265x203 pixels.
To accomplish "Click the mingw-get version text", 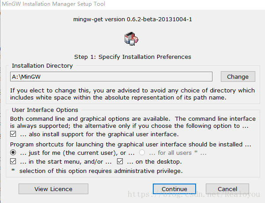I will tap(132, 19).
